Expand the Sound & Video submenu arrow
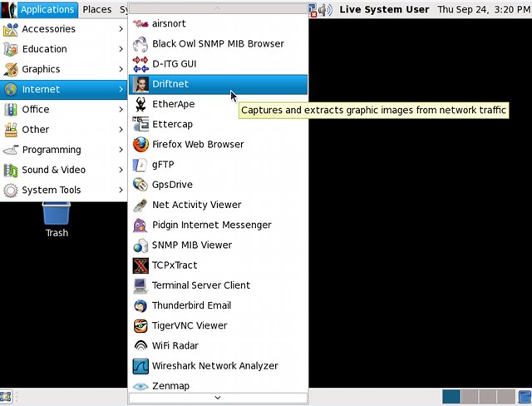Screen dimensions: 532x406 [x=121, y=170]
